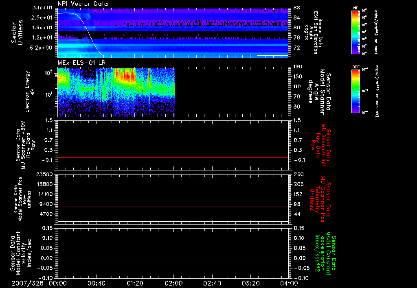Click the NF flux color bar
The image size is (417, 288).
[356, 32]
